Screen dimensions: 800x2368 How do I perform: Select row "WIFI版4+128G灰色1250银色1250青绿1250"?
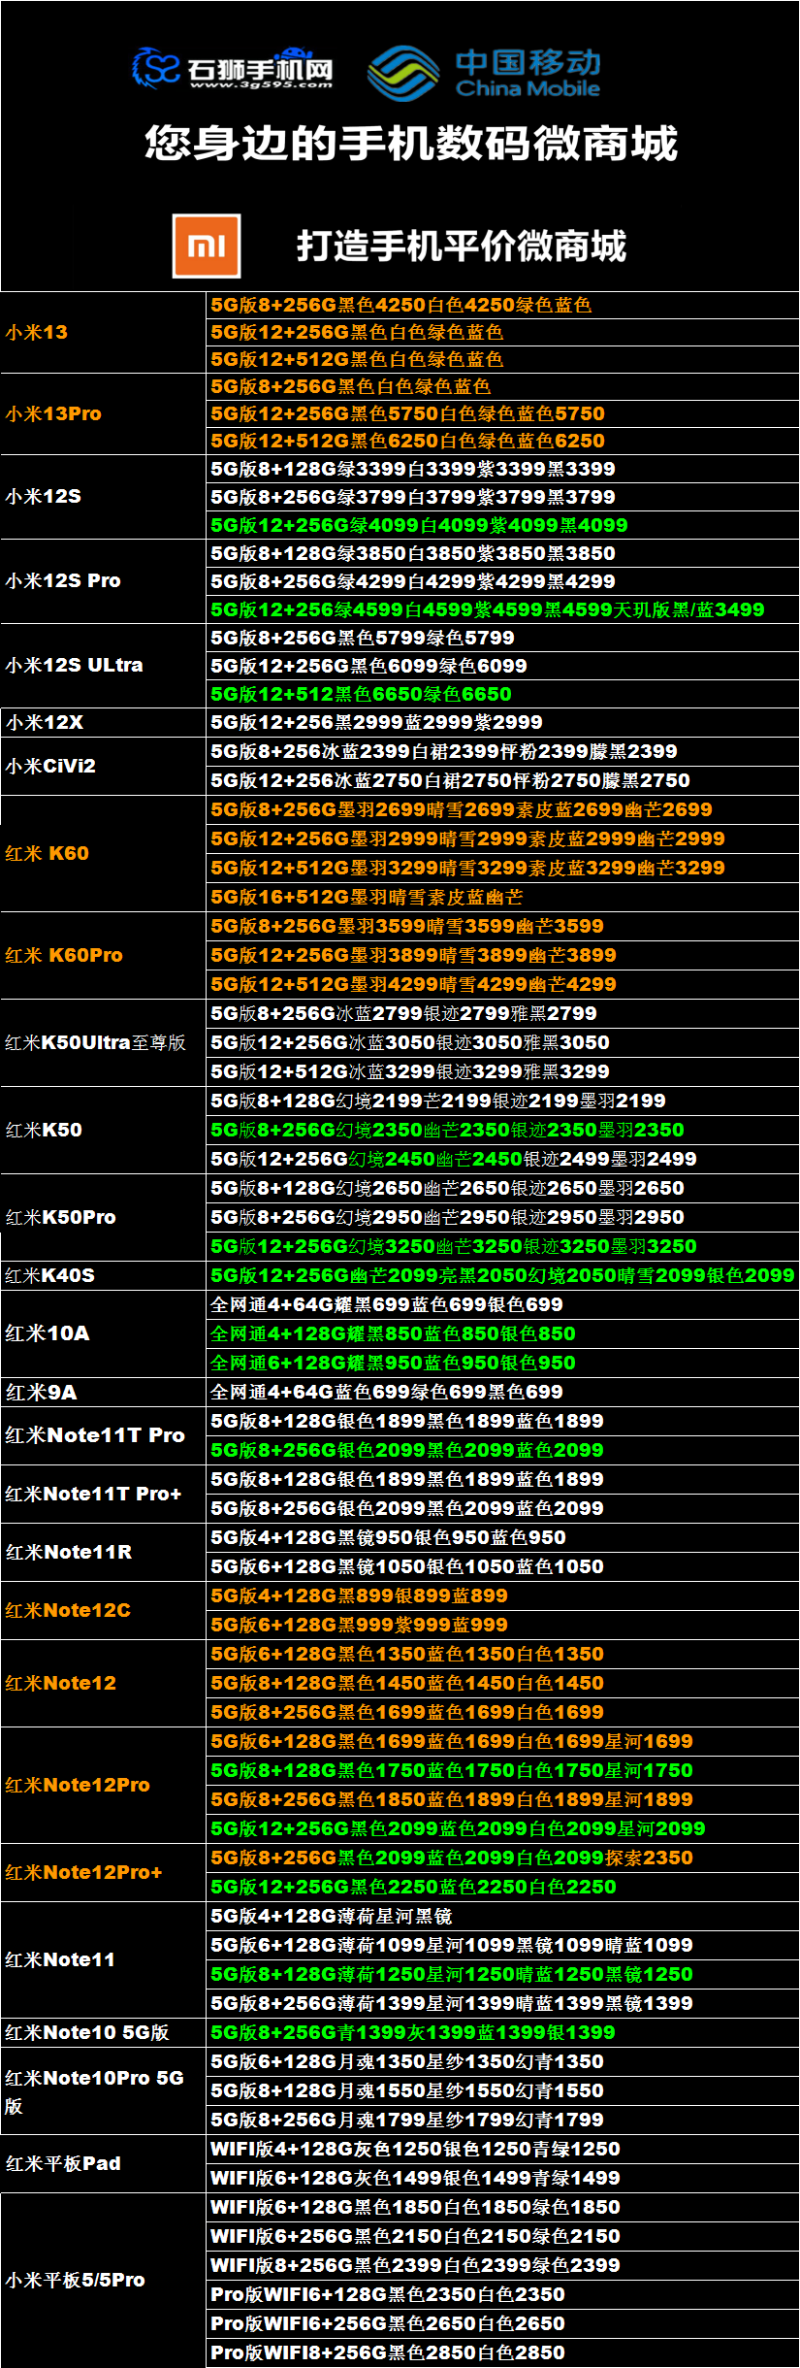coord(503,2149)
